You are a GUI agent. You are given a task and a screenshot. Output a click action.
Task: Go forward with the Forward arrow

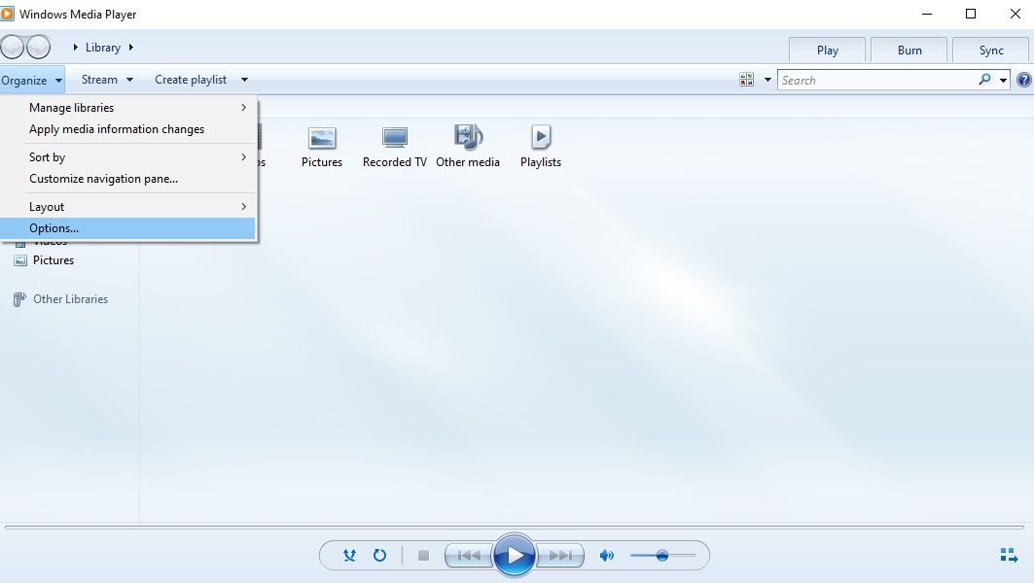(x=38, y=47)
